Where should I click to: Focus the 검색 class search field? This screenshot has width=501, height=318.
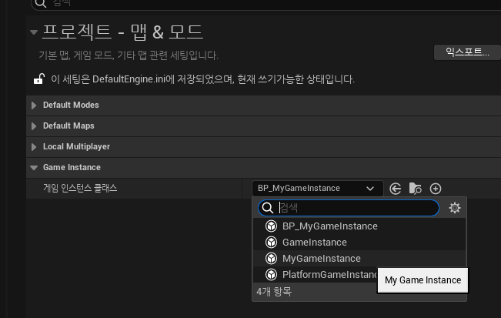pos(349,208)
